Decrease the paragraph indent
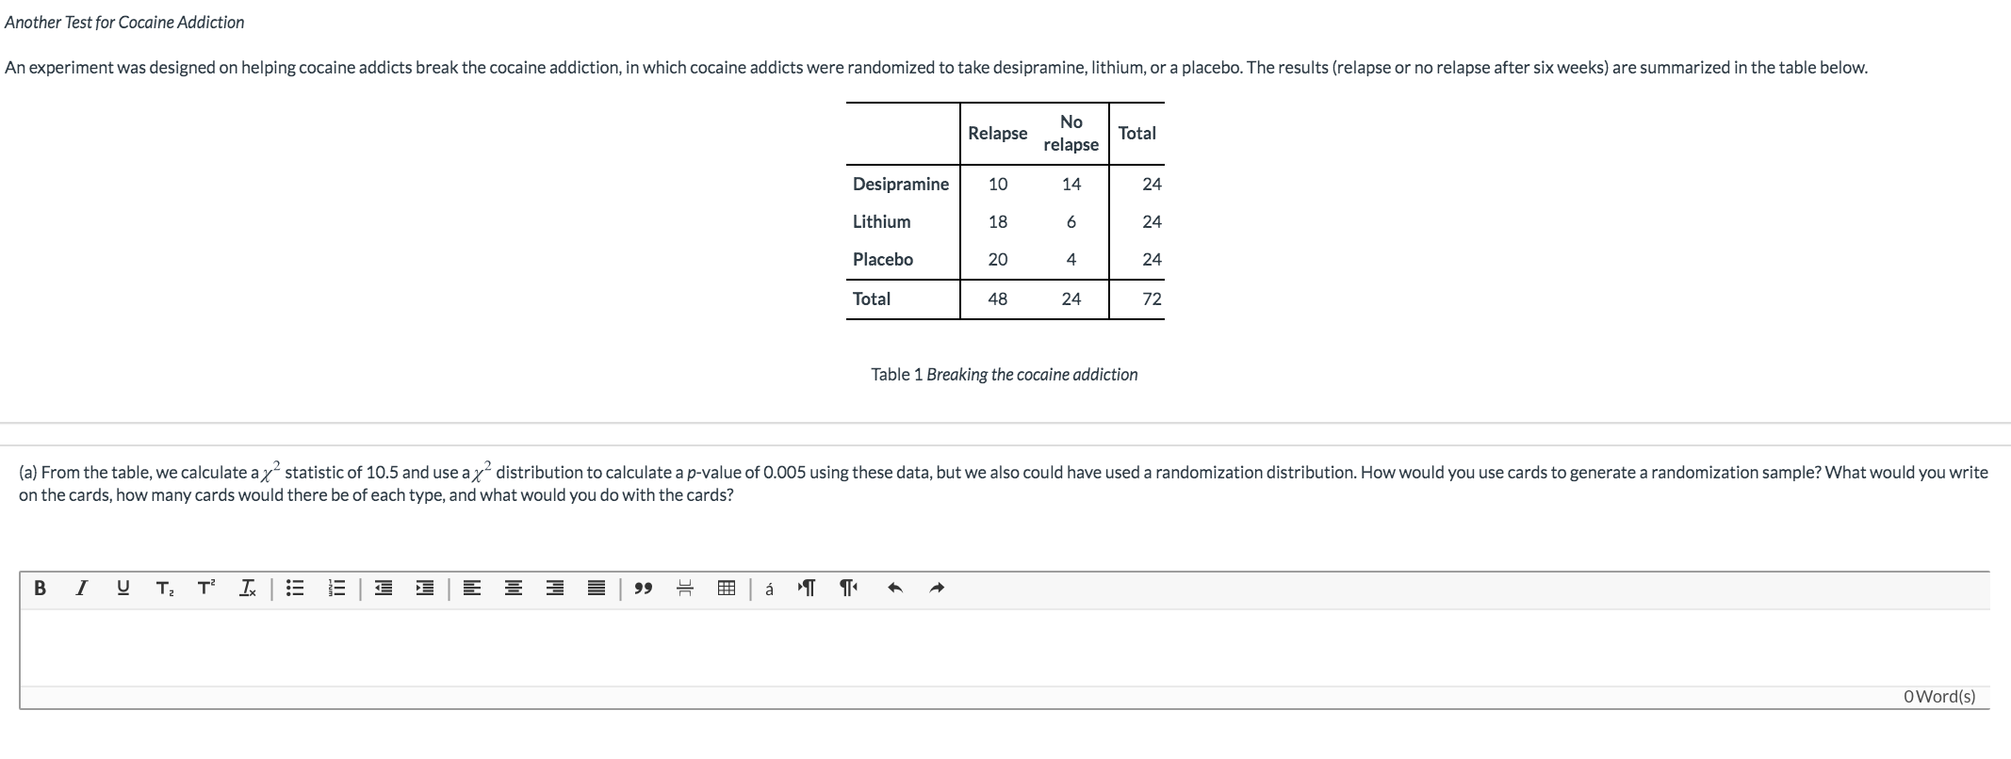 point(384,589)
